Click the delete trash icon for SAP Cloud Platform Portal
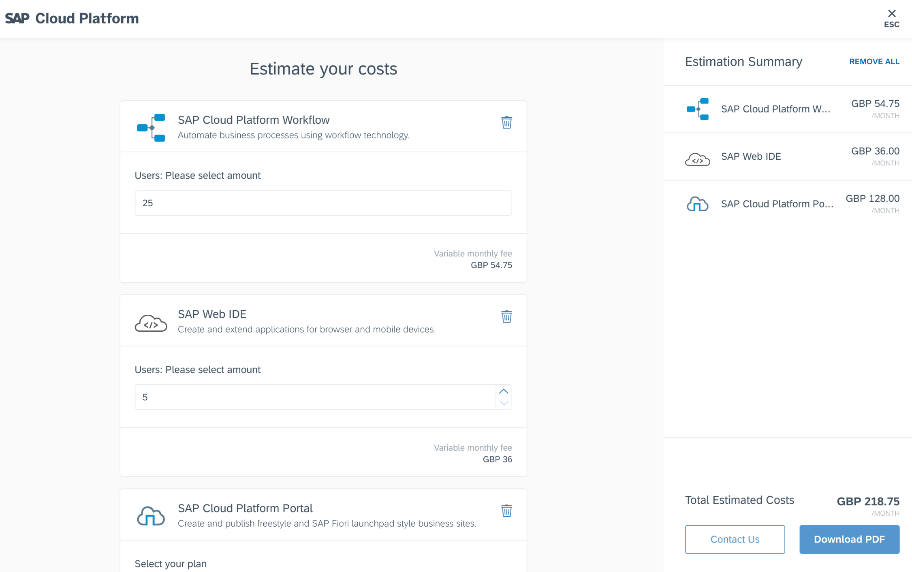 pyautogui.click(x=507, y=511)
